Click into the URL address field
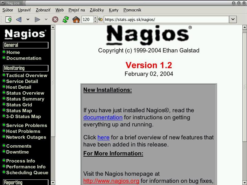This screenshot has width=247, height=185. pyautogui.click(x=166, y=19)
